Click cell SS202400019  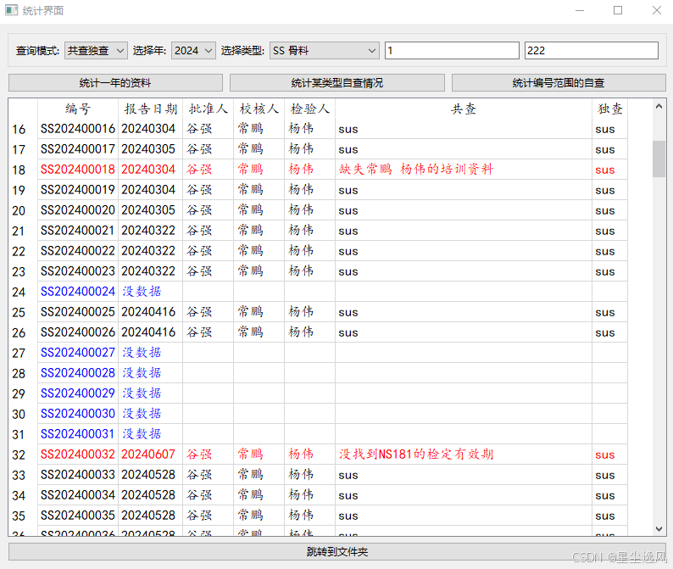[78, 190]
